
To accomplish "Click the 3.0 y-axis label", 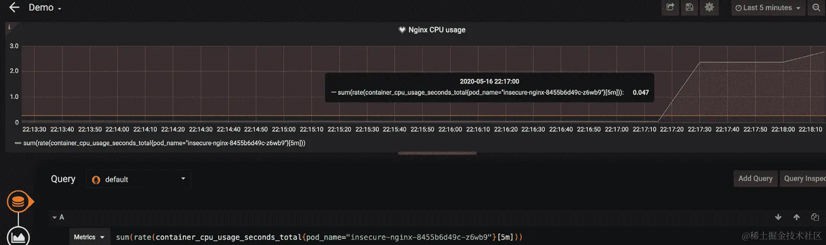I will point(14,46).
